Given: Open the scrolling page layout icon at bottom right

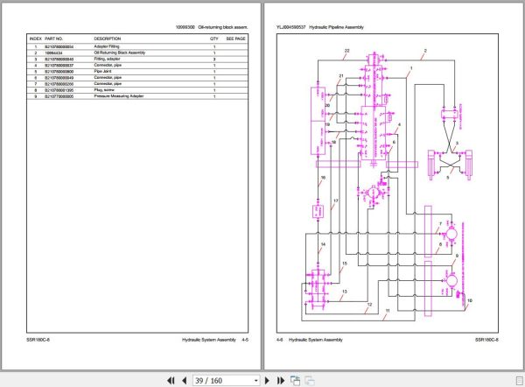Looking at the screenshot, I should pos(520,381).
